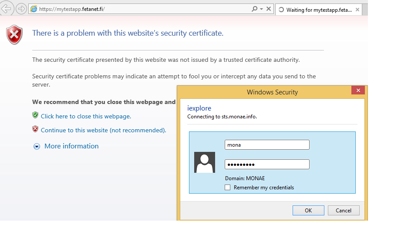Click the username field containing mona

[267, 145]
